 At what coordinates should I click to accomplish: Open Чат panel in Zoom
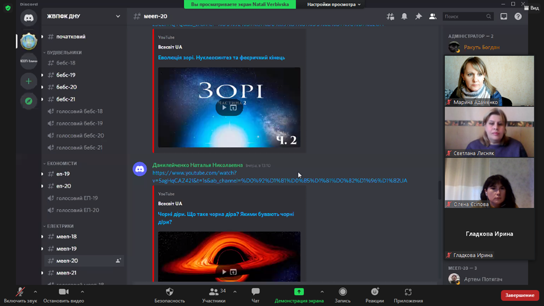255,295
